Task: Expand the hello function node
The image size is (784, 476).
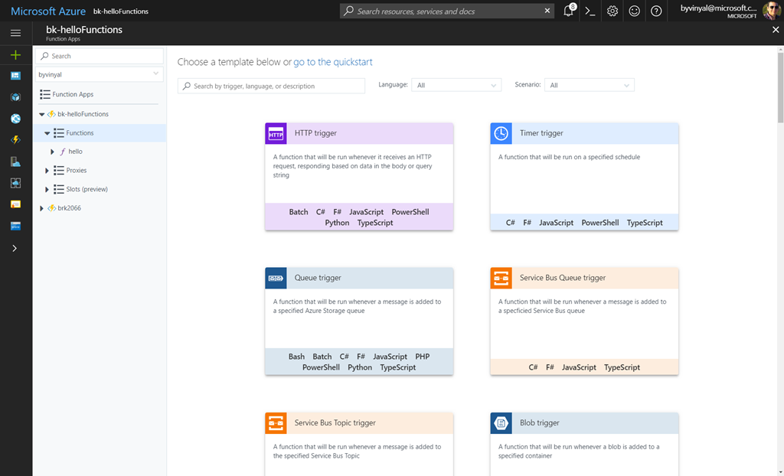Action: click(x=52, y=152)
